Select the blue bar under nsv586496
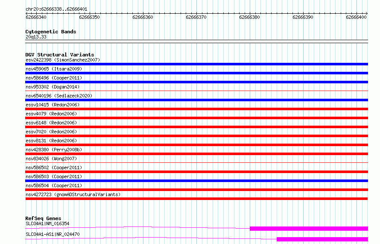Screen dimensions: 380x244 click(x=196, y=82)
